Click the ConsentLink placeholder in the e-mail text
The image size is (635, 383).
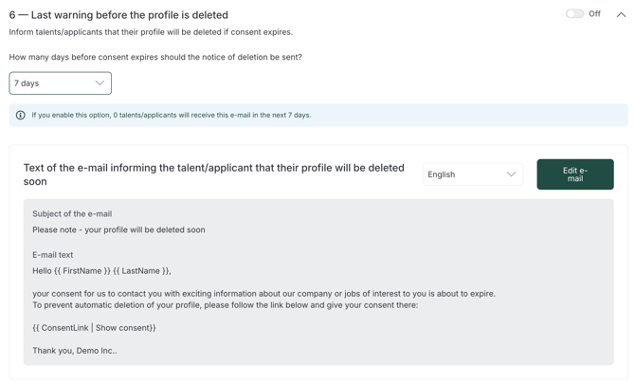pos(94,328)
